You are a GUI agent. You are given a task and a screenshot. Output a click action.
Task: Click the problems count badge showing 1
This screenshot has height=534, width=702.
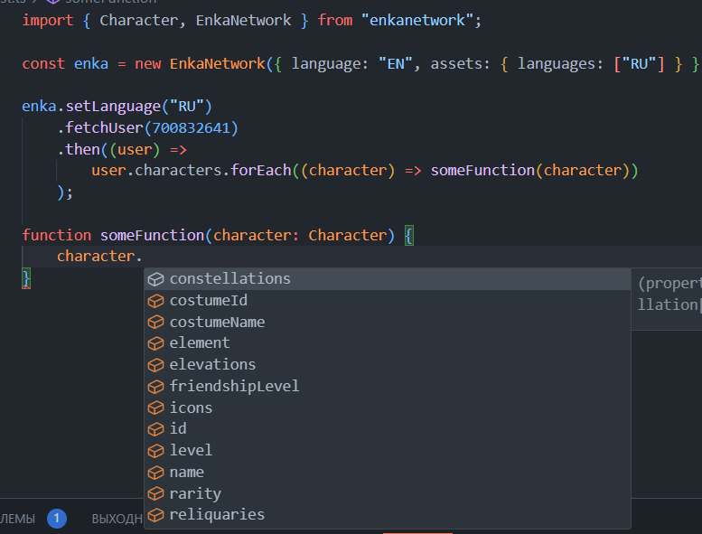click(x=56, y=519)
